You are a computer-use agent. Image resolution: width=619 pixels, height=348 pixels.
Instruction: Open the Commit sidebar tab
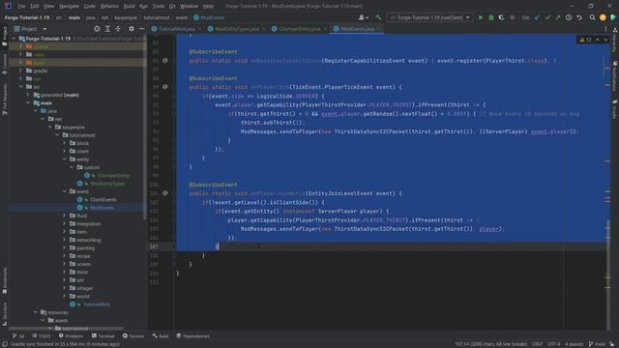(4, 64)
